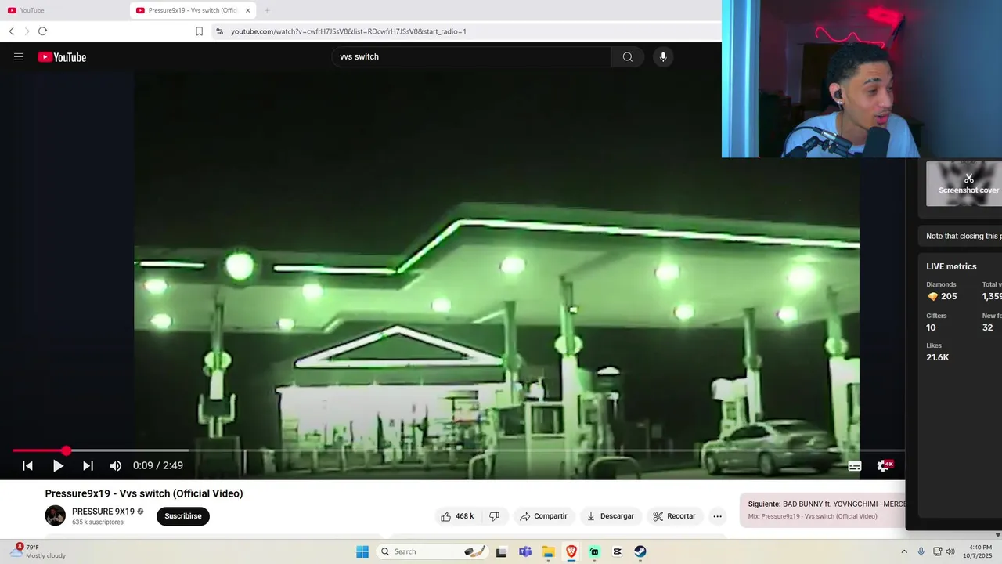Open video quality settings gear
This screenshot has width=1002, height=564.
pos(884,465)
